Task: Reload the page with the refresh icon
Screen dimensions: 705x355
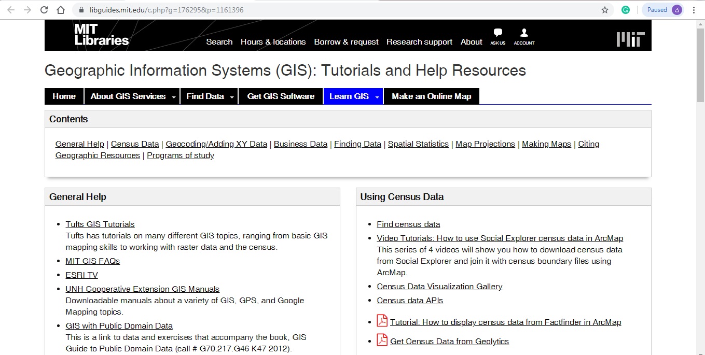Action: [x=44, y=10]
